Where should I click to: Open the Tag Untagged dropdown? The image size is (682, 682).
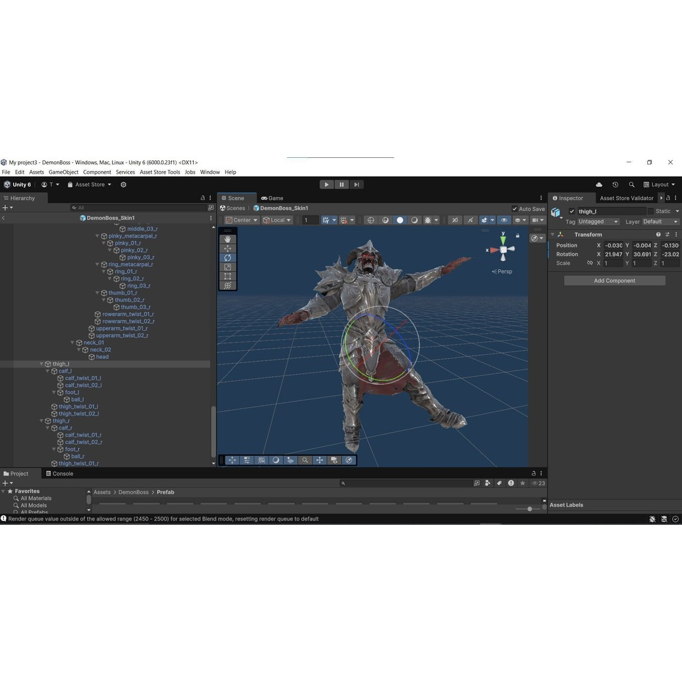click(598, 222)
